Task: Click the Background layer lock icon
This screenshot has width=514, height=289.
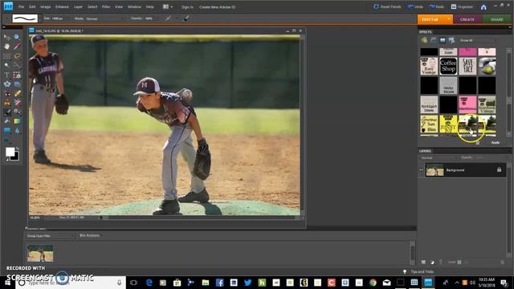Action: click(499, 169)
